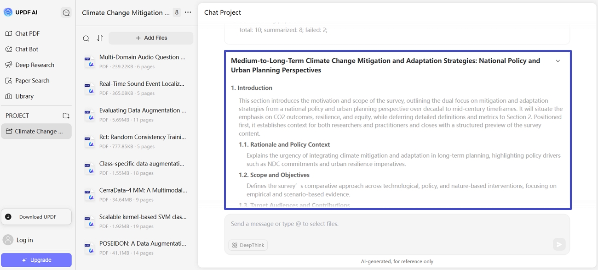Click the PROJECT section label

[x=17, y=116]
